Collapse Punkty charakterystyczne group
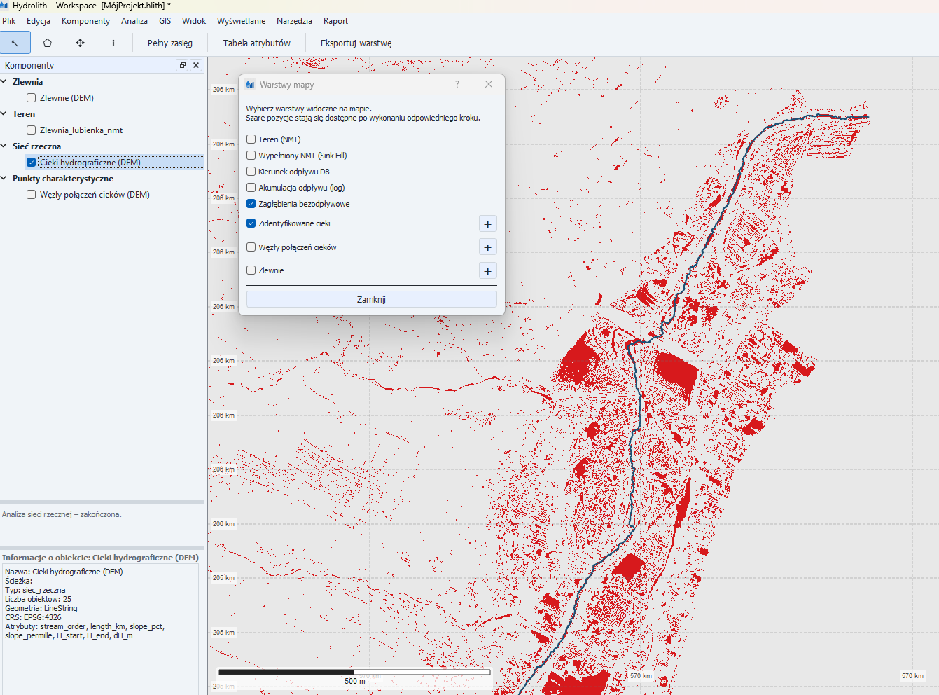Viewport: 939px width, 695px height. pos(4,179)
